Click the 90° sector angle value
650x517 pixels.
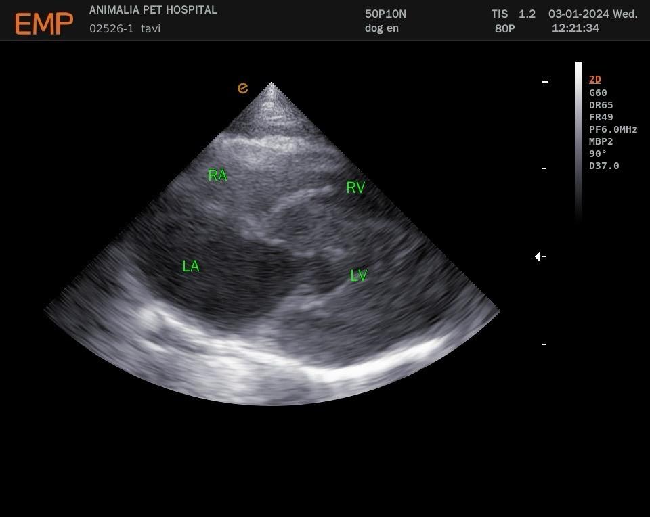pyautogui.click(x=598, y=154)
